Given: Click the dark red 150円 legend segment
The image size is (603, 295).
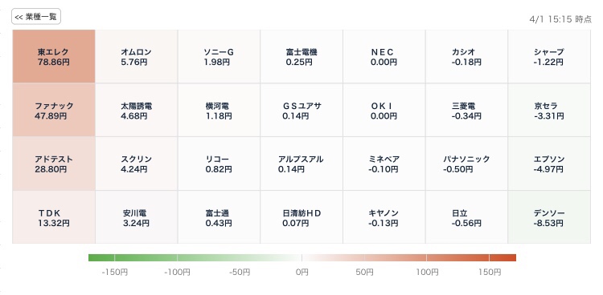Looking at the screenshot, I should (x=503, y=257).
